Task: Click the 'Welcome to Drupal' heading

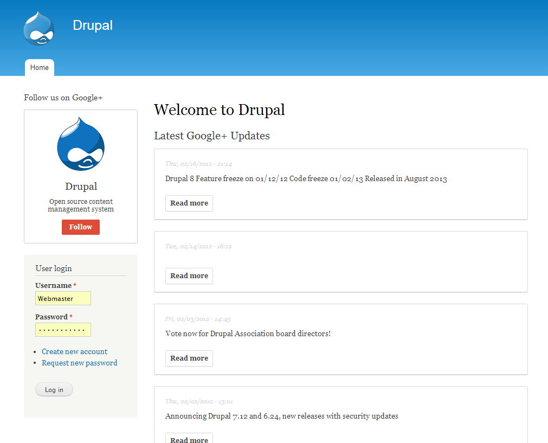Action: click(x=220, y=110)
